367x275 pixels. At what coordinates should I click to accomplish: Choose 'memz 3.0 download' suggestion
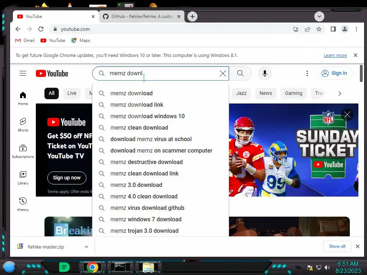click(x=161, y=185)
